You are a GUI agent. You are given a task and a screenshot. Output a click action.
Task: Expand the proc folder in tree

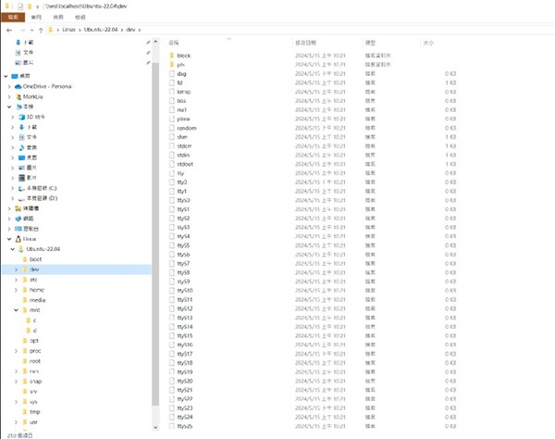click(17, 351)
